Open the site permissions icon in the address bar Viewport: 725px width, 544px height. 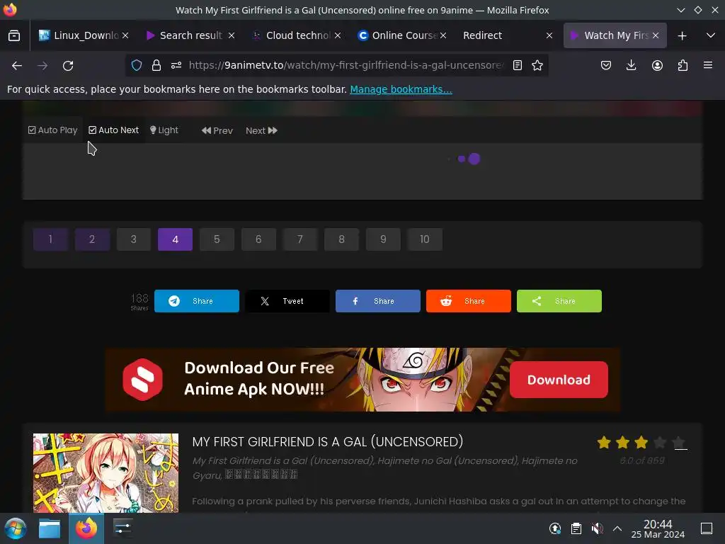click(x=176, y=65)
